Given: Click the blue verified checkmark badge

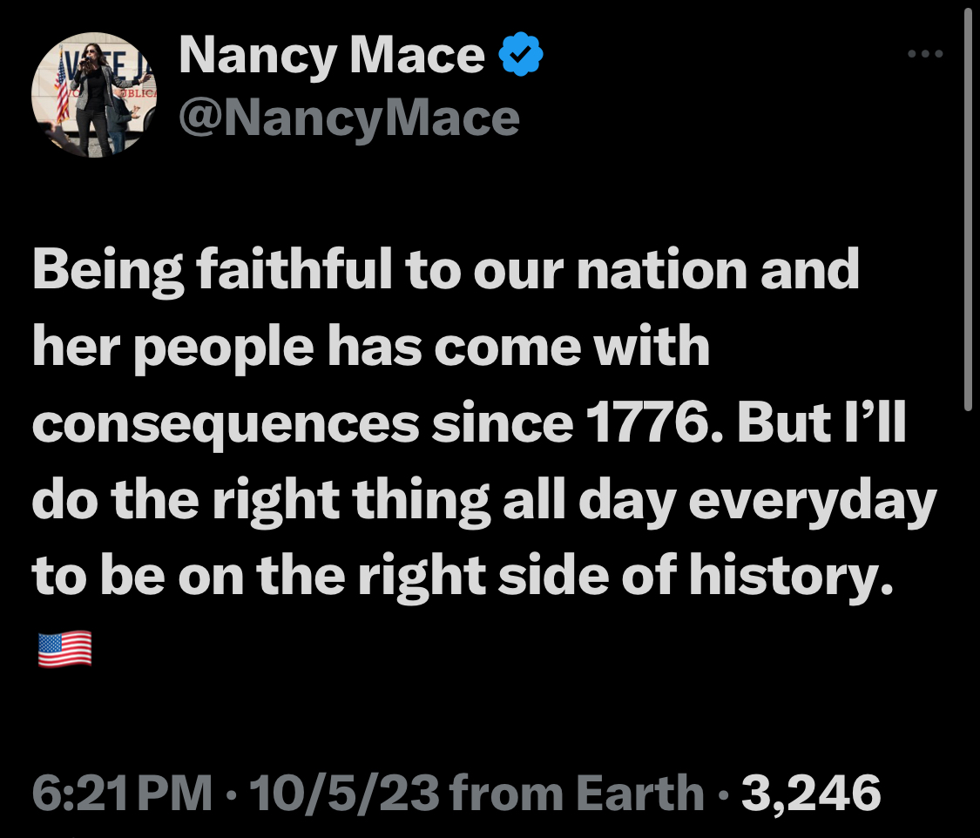Looking at the screenshot, I should [521, 54].
